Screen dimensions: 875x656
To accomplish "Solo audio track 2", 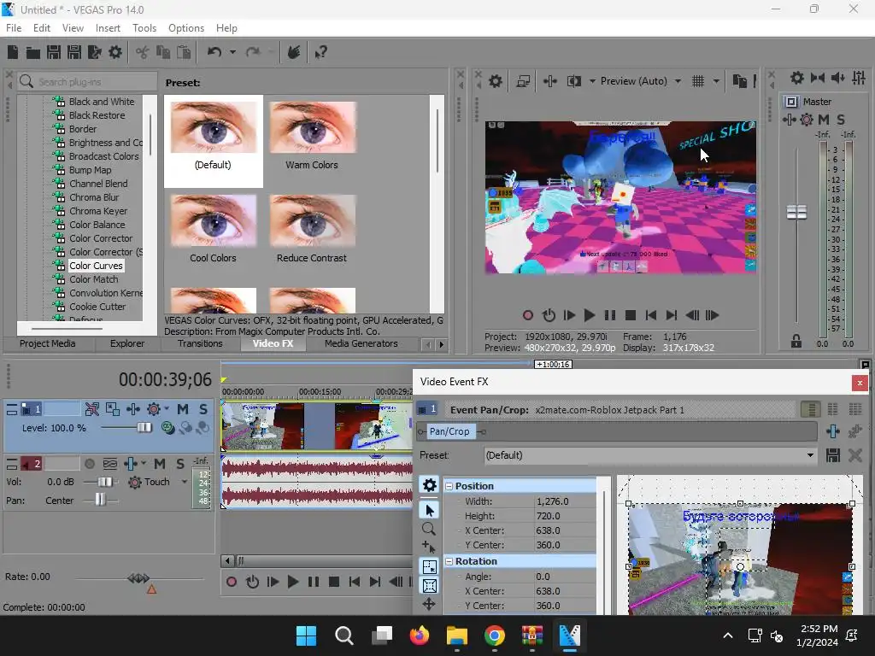I will (x=179, y=464).
